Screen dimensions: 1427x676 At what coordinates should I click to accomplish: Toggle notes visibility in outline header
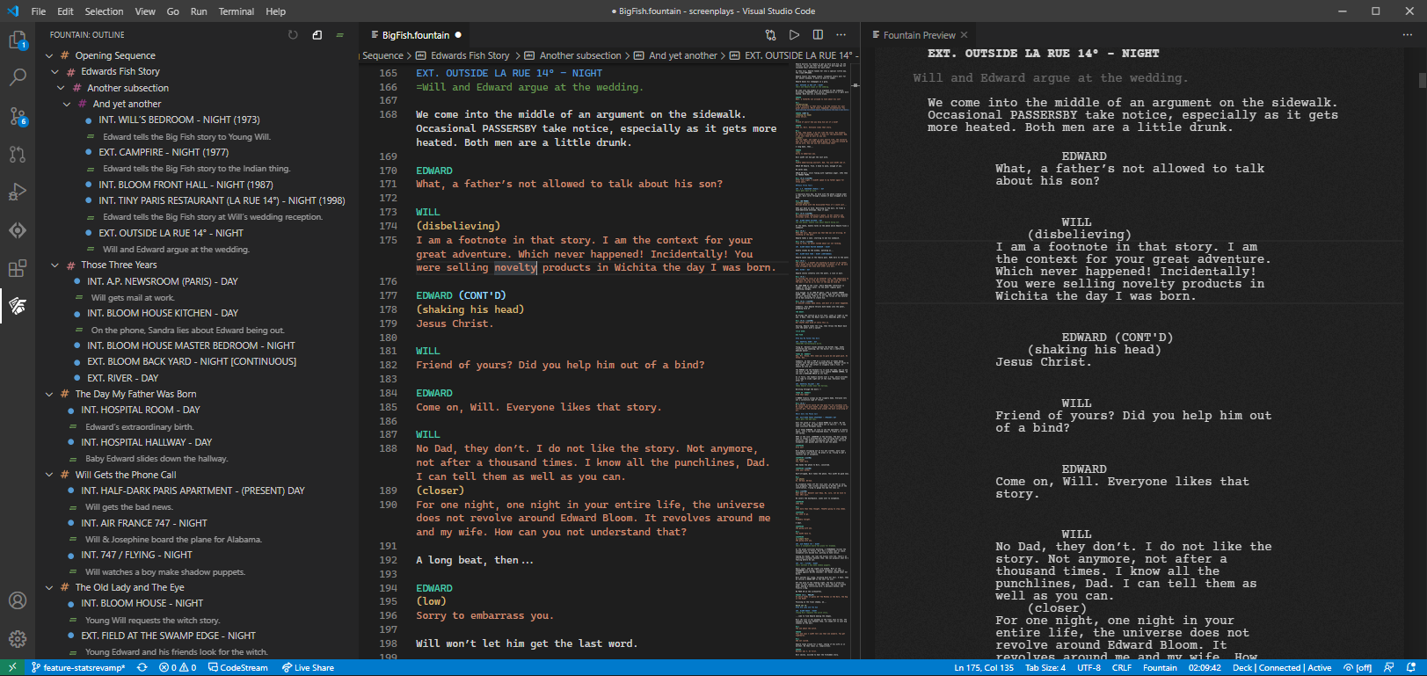(x=317, y=35)
